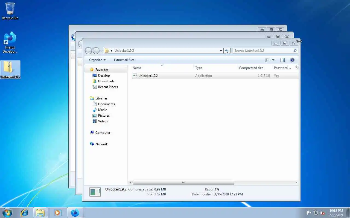
Task: Maximize the middle background Explorer window
Action: coord(278,36)
